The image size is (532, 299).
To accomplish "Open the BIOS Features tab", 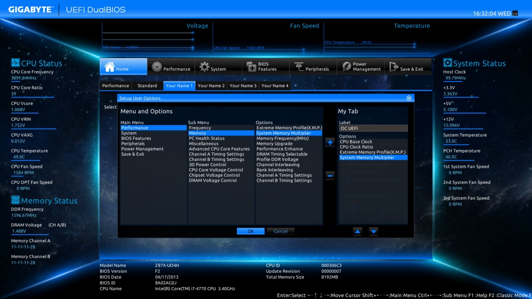I will point(265,66).
